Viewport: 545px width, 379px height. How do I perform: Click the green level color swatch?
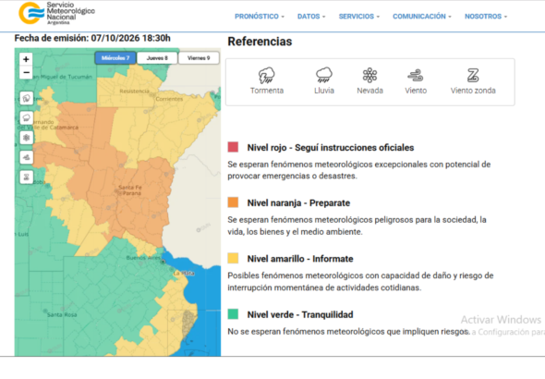click(x=233, y=314)
